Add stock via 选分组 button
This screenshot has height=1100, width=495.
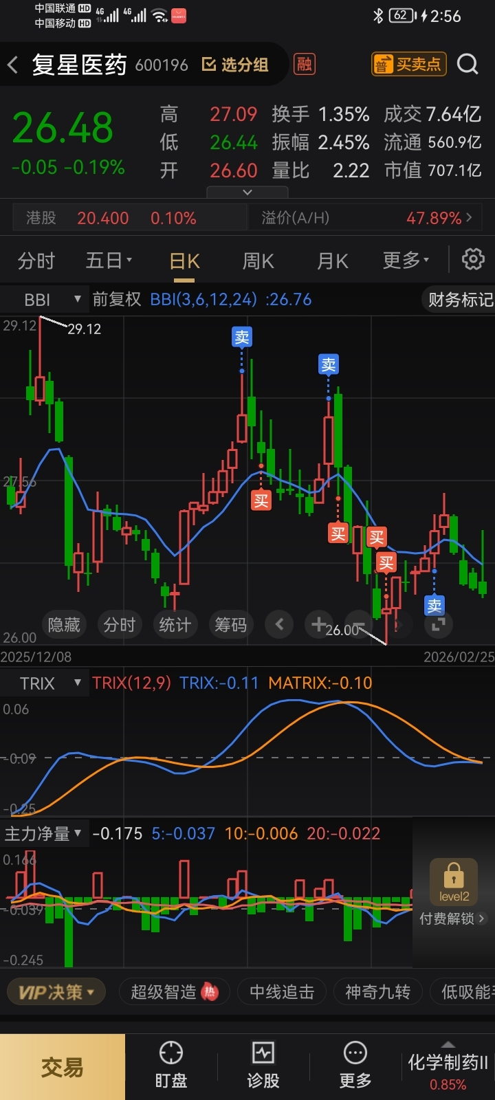pos(235,65)
